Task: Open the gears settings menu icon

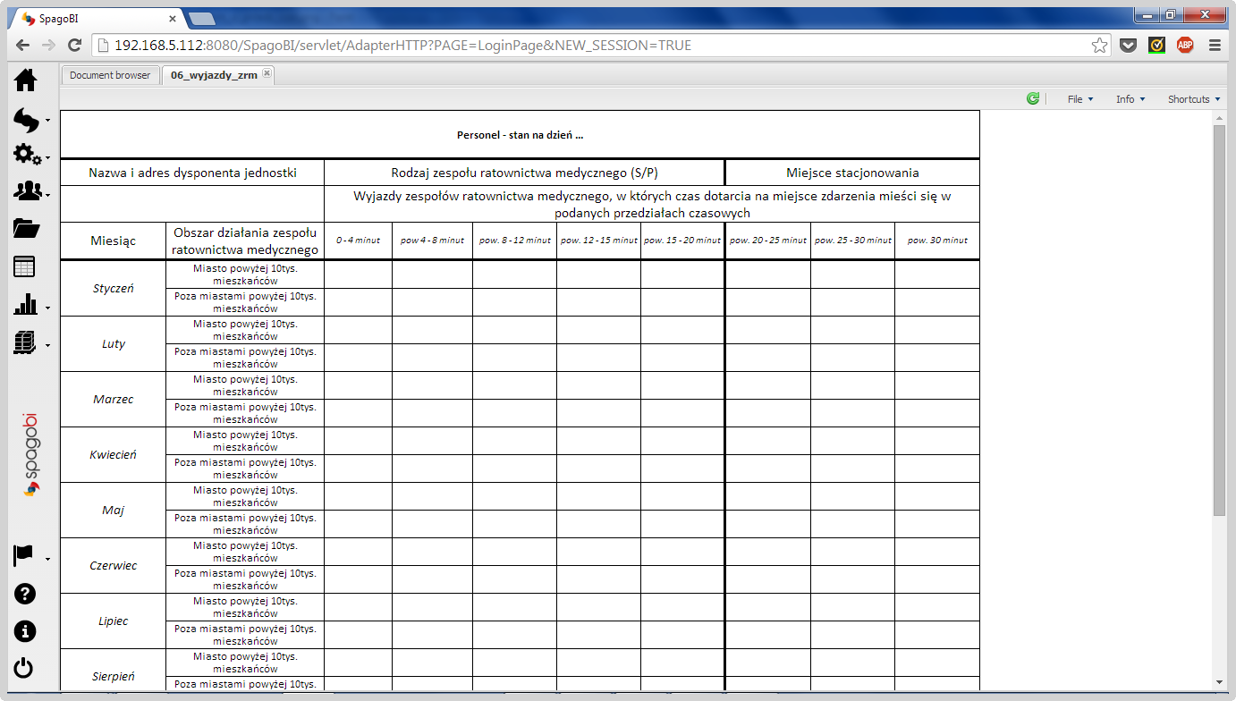Action: pyautogui.click(x=27, y=155)
